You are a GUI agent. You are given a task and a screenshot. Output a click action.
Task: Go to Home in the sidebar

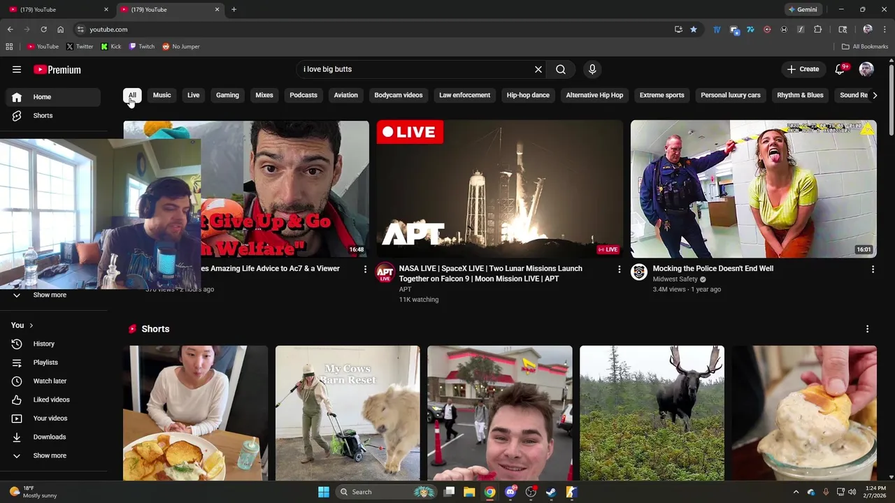[55, 97]
